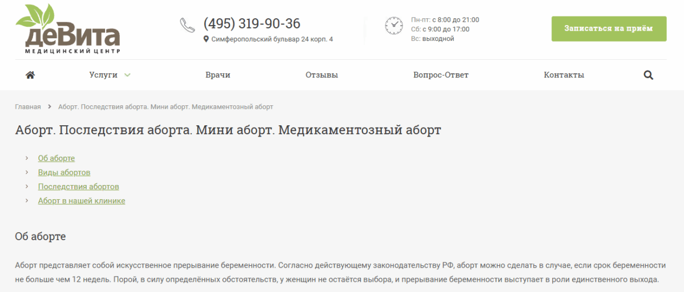Click the clock working hours icon
Viewport: 684px width, 292px height.
coord(394,25)
